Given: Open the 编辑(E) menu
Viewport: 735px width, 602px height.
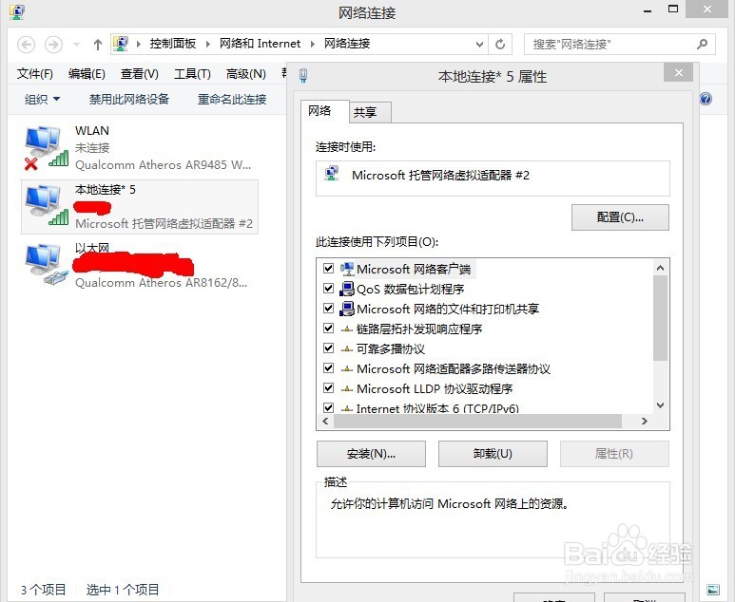Looking at the screenshot, I should (x=87, y=73).
